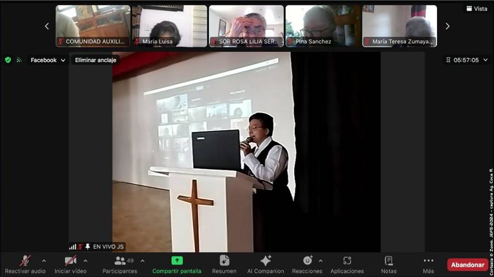Click live streaming signal icon

click(19, 60)
